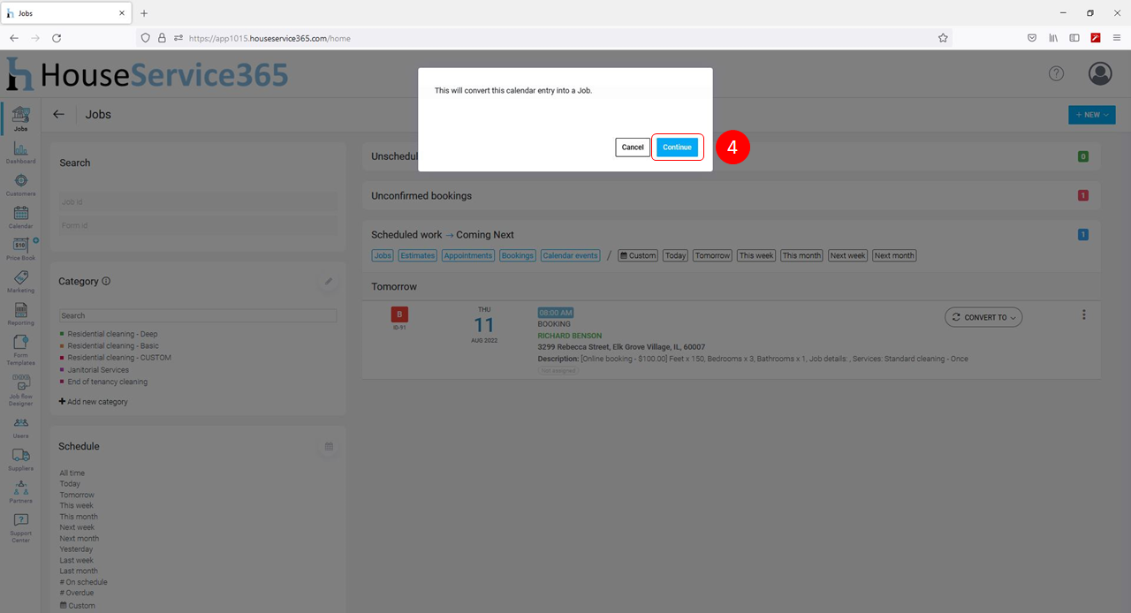
Task: Select the red Residential cleaning - CUSTOM category
Action: coord(119,358)
